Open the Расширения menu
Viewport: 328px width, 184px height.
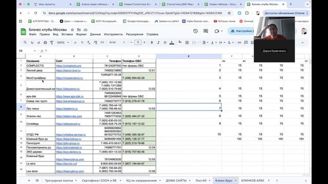[x=134, y=34]
